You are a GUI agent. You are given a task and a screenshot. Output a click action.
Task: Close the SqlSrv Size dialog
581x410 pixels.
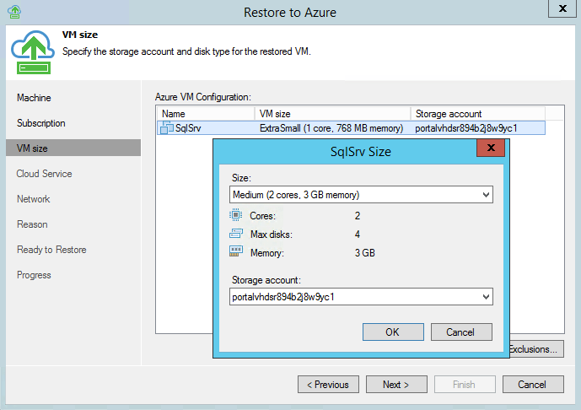pyautogui.click(x=491, y=148)
